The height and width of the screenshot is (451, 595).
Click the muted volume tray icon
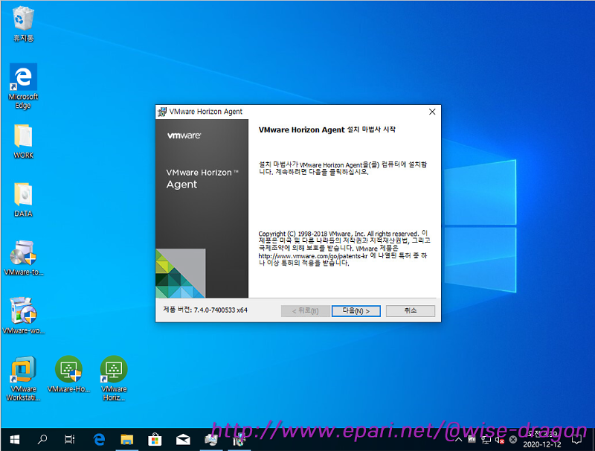[499, 440]
